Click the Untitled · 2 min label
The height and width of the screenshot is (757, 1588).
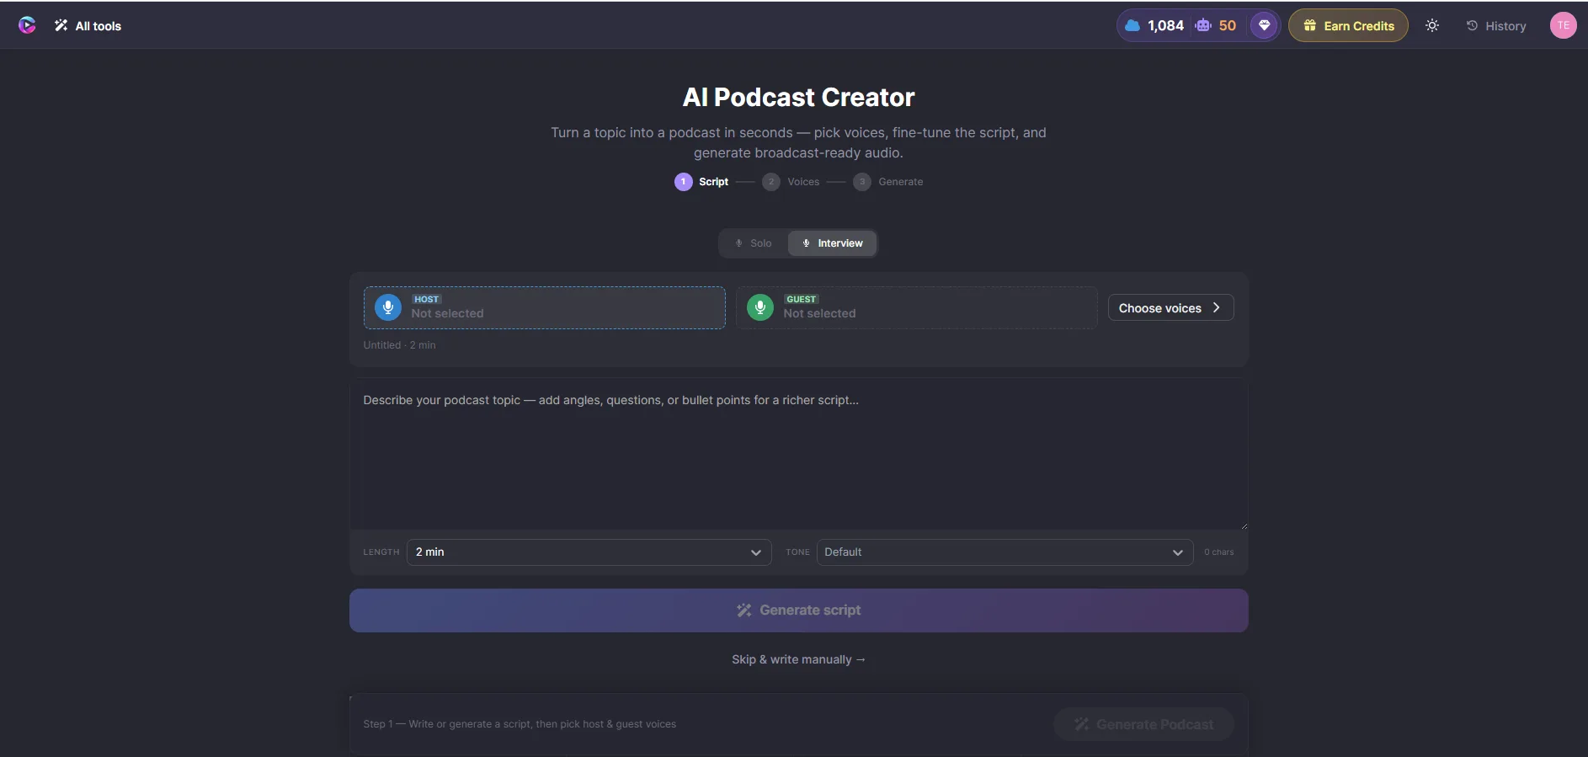399,345
